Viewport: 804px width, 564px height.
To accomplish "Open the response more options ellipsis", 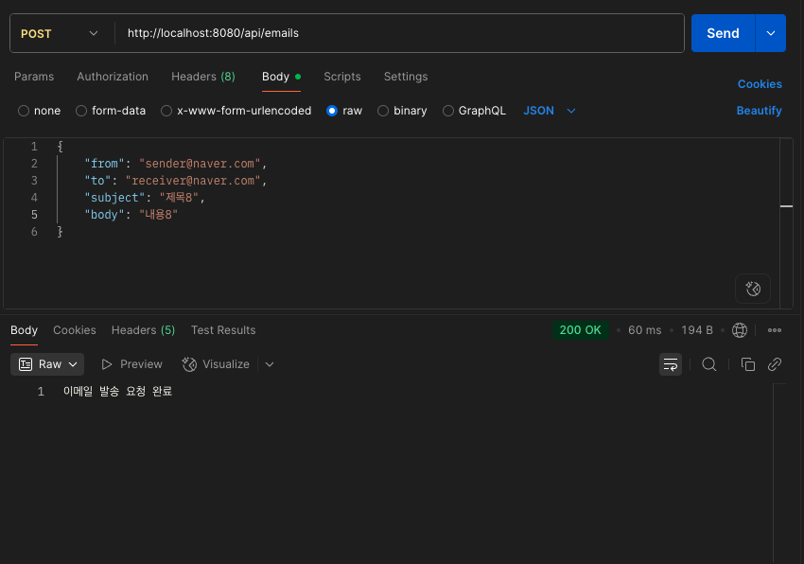I will (x=775, y=330).
